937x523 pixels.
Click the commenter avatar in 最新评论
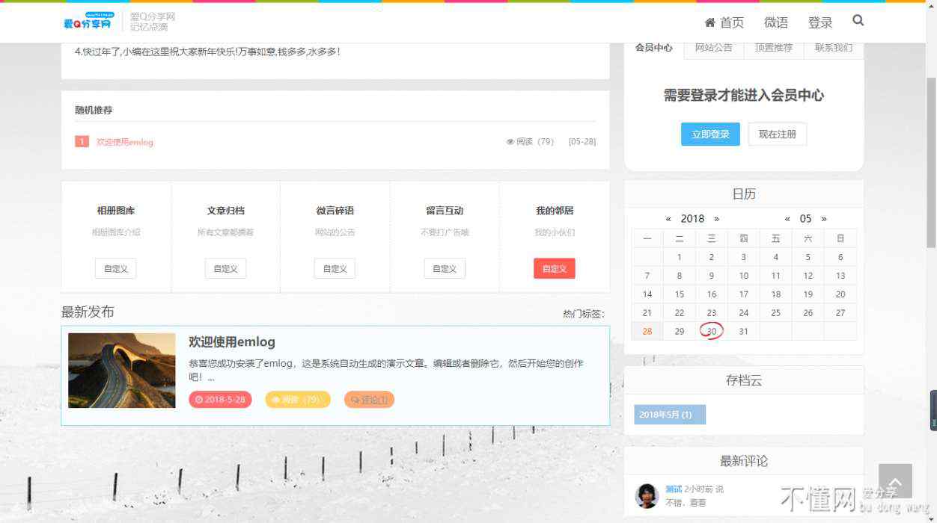pyautogui.click(x=647, y=495)
